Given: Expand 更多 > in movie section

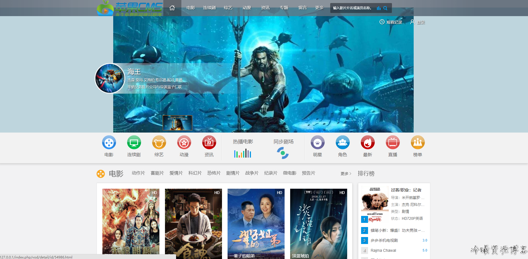Looking at the screenshot, I should (346, 174).
